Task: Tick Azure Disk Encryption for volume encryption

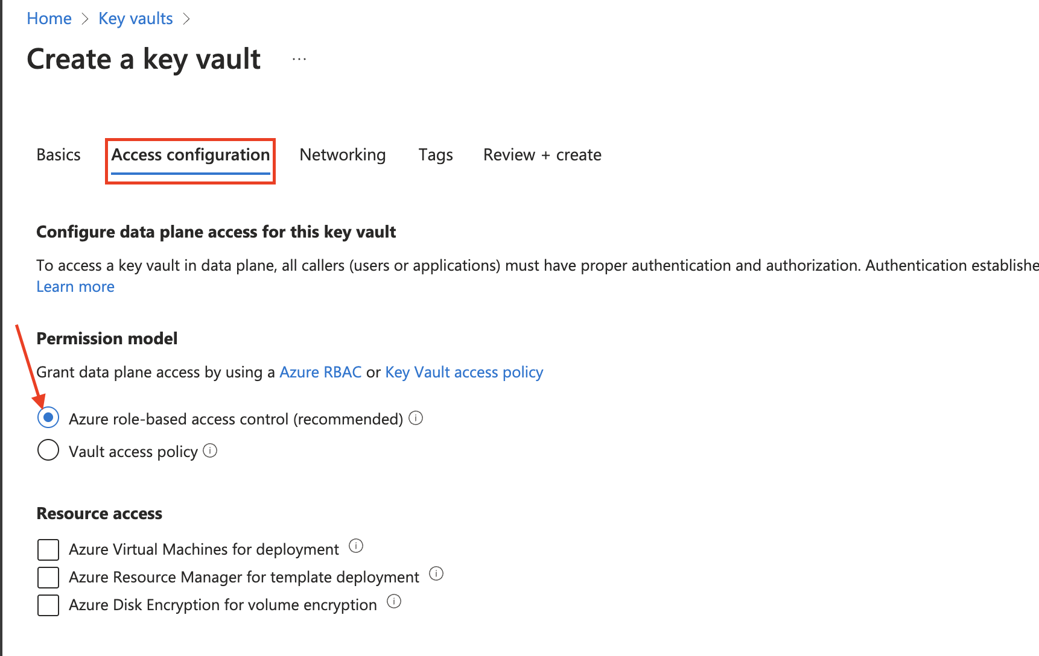Action: tap(48, 605)
